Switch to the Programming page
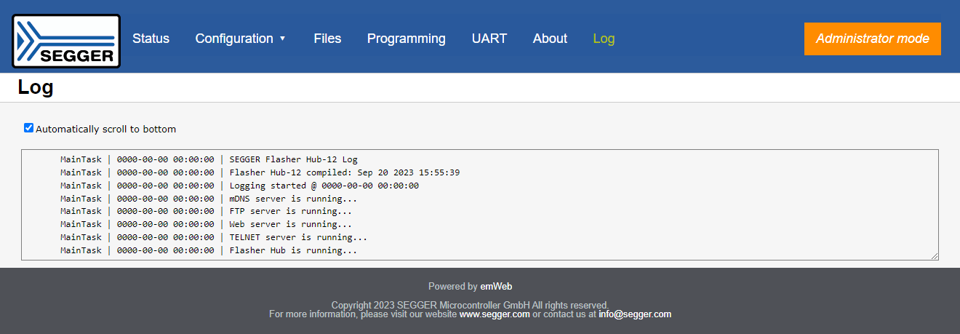The width and height of the screenshot is (960, 334). 406,39
